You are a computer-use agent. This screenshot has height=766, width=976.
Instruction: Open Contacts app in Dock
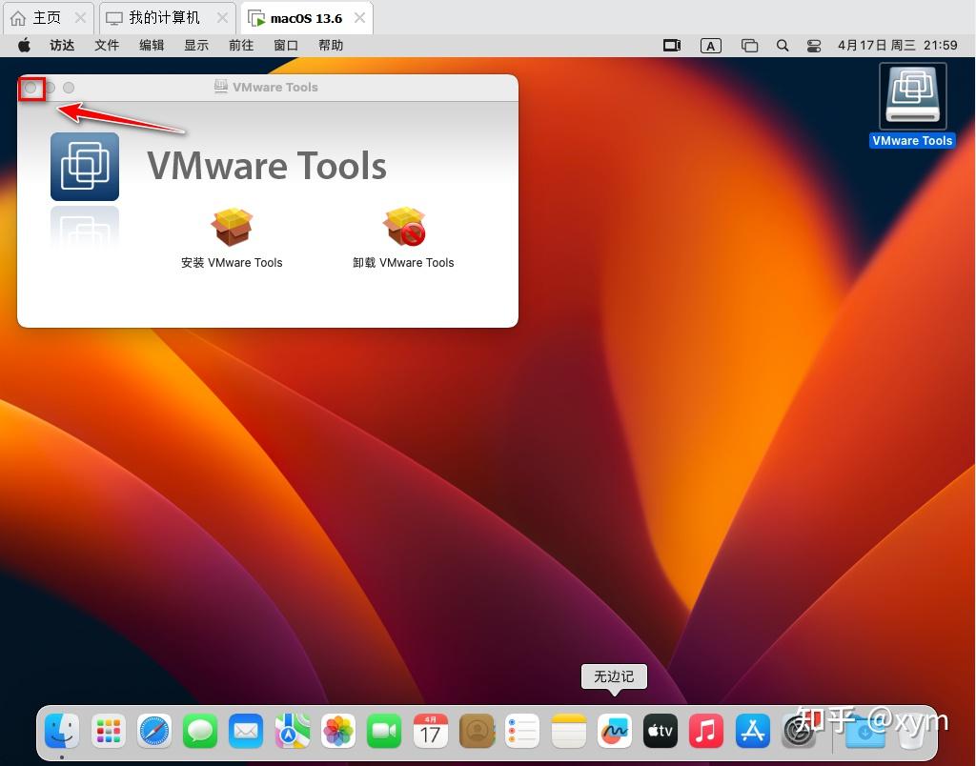pos(477,731)
